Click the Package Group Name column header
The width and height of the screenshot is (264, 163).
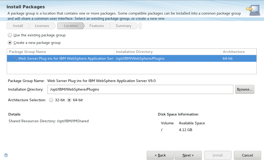click(x=60, y=52)
